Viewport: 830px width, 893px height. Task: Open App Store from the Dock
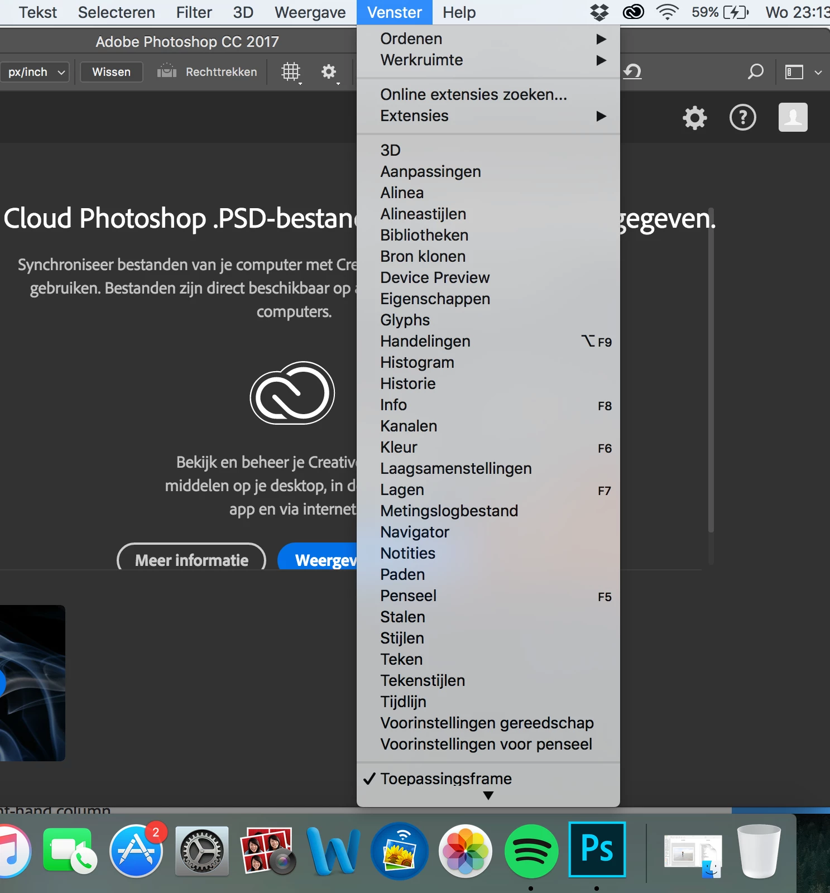pyautogui.click(x=136, y=851)
